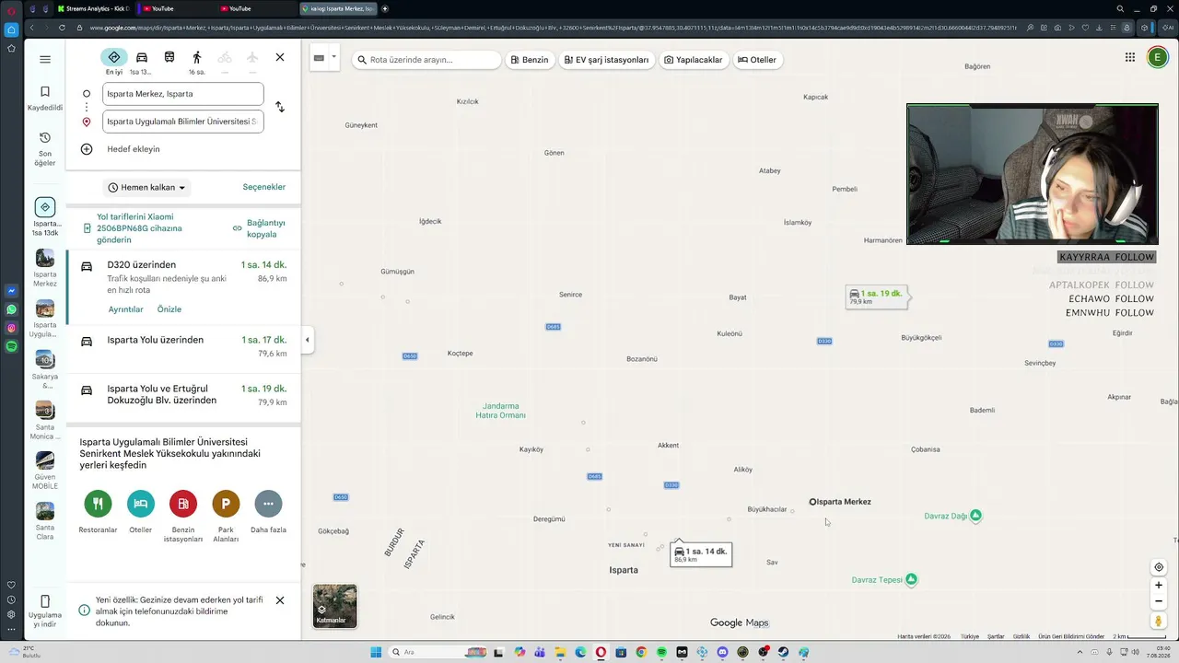Show your location on the map

(1159, 567)
